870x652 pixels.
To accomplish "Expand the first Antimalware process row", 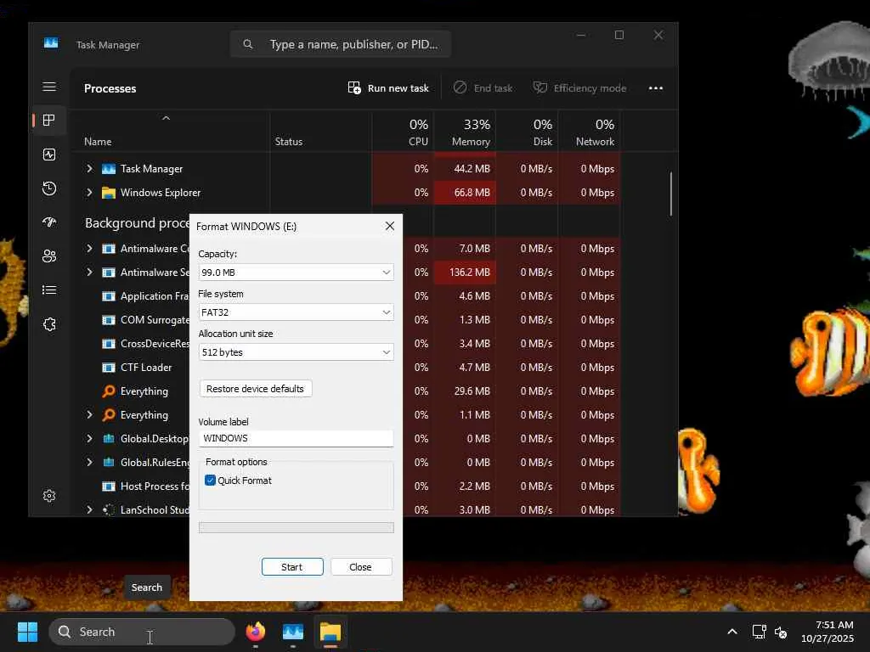I will [x=89, y=249].
